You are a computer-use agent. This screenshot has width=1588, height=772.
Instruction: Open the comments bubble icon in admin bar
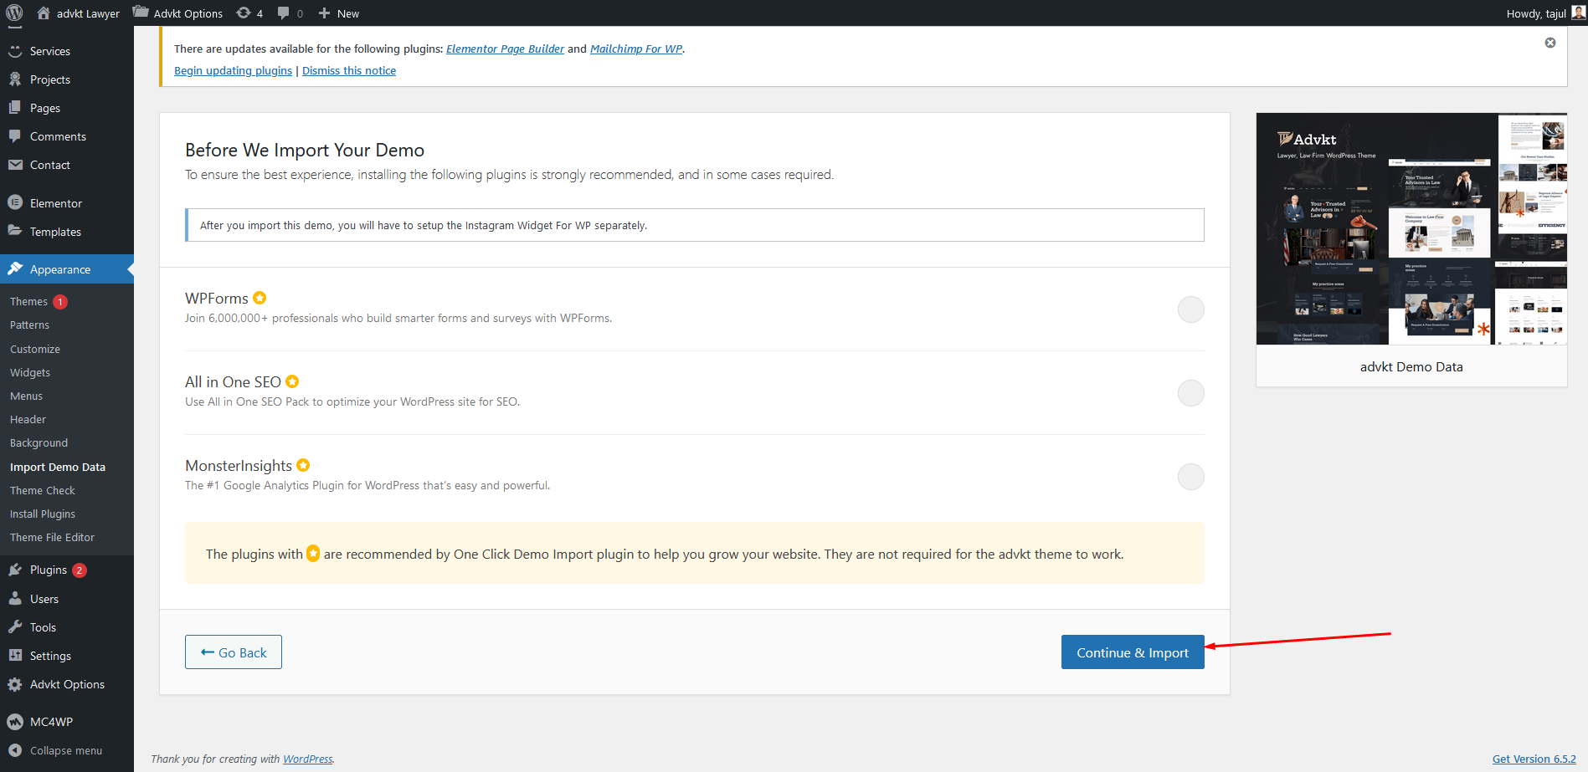[285, 13]
